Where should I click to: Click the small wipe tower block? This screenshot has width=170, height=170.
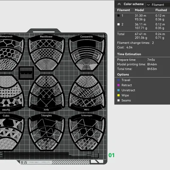coord(26,73)
